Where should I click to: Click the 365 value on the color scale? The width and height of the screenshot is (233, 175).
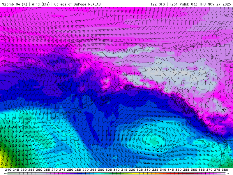coord(202,170)
